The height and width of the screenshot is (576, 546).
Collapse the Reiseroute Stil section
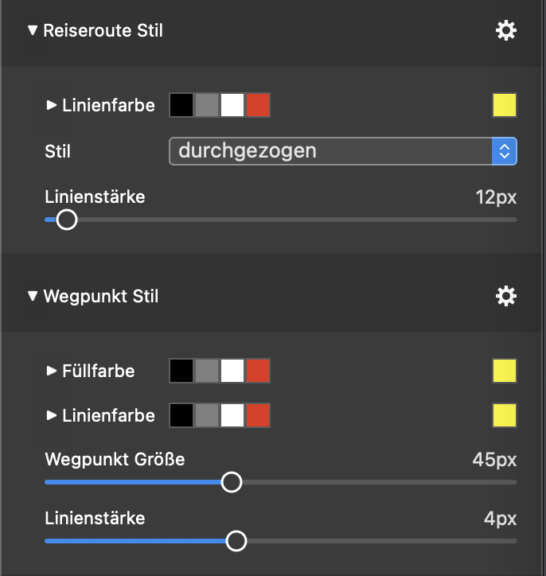click(33, 31)
